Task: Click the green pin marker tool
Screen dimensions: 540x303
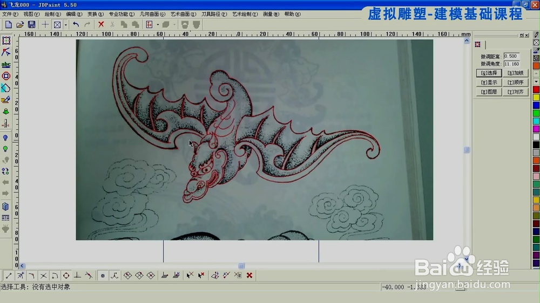Action: tap(5, 149)
